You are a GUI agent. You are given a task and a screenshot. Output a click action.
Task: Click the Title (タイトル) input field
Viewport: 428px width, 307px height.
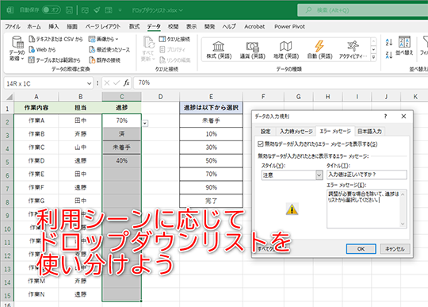(x=367, y=175)
